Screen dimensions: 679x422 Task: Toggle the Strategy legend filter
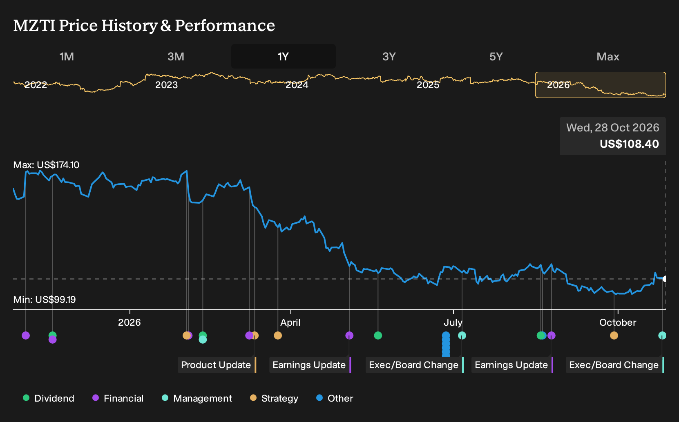pos(274,398)
